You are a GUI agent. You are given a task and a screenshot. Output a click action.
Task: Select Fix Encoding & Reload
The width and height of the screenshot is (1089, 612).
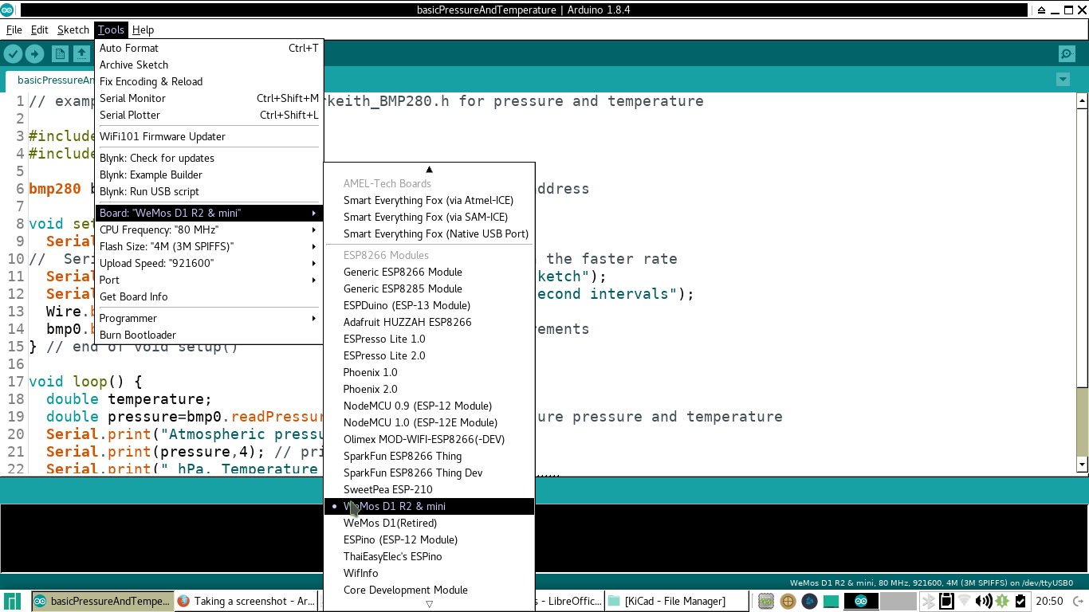point(209,81)
